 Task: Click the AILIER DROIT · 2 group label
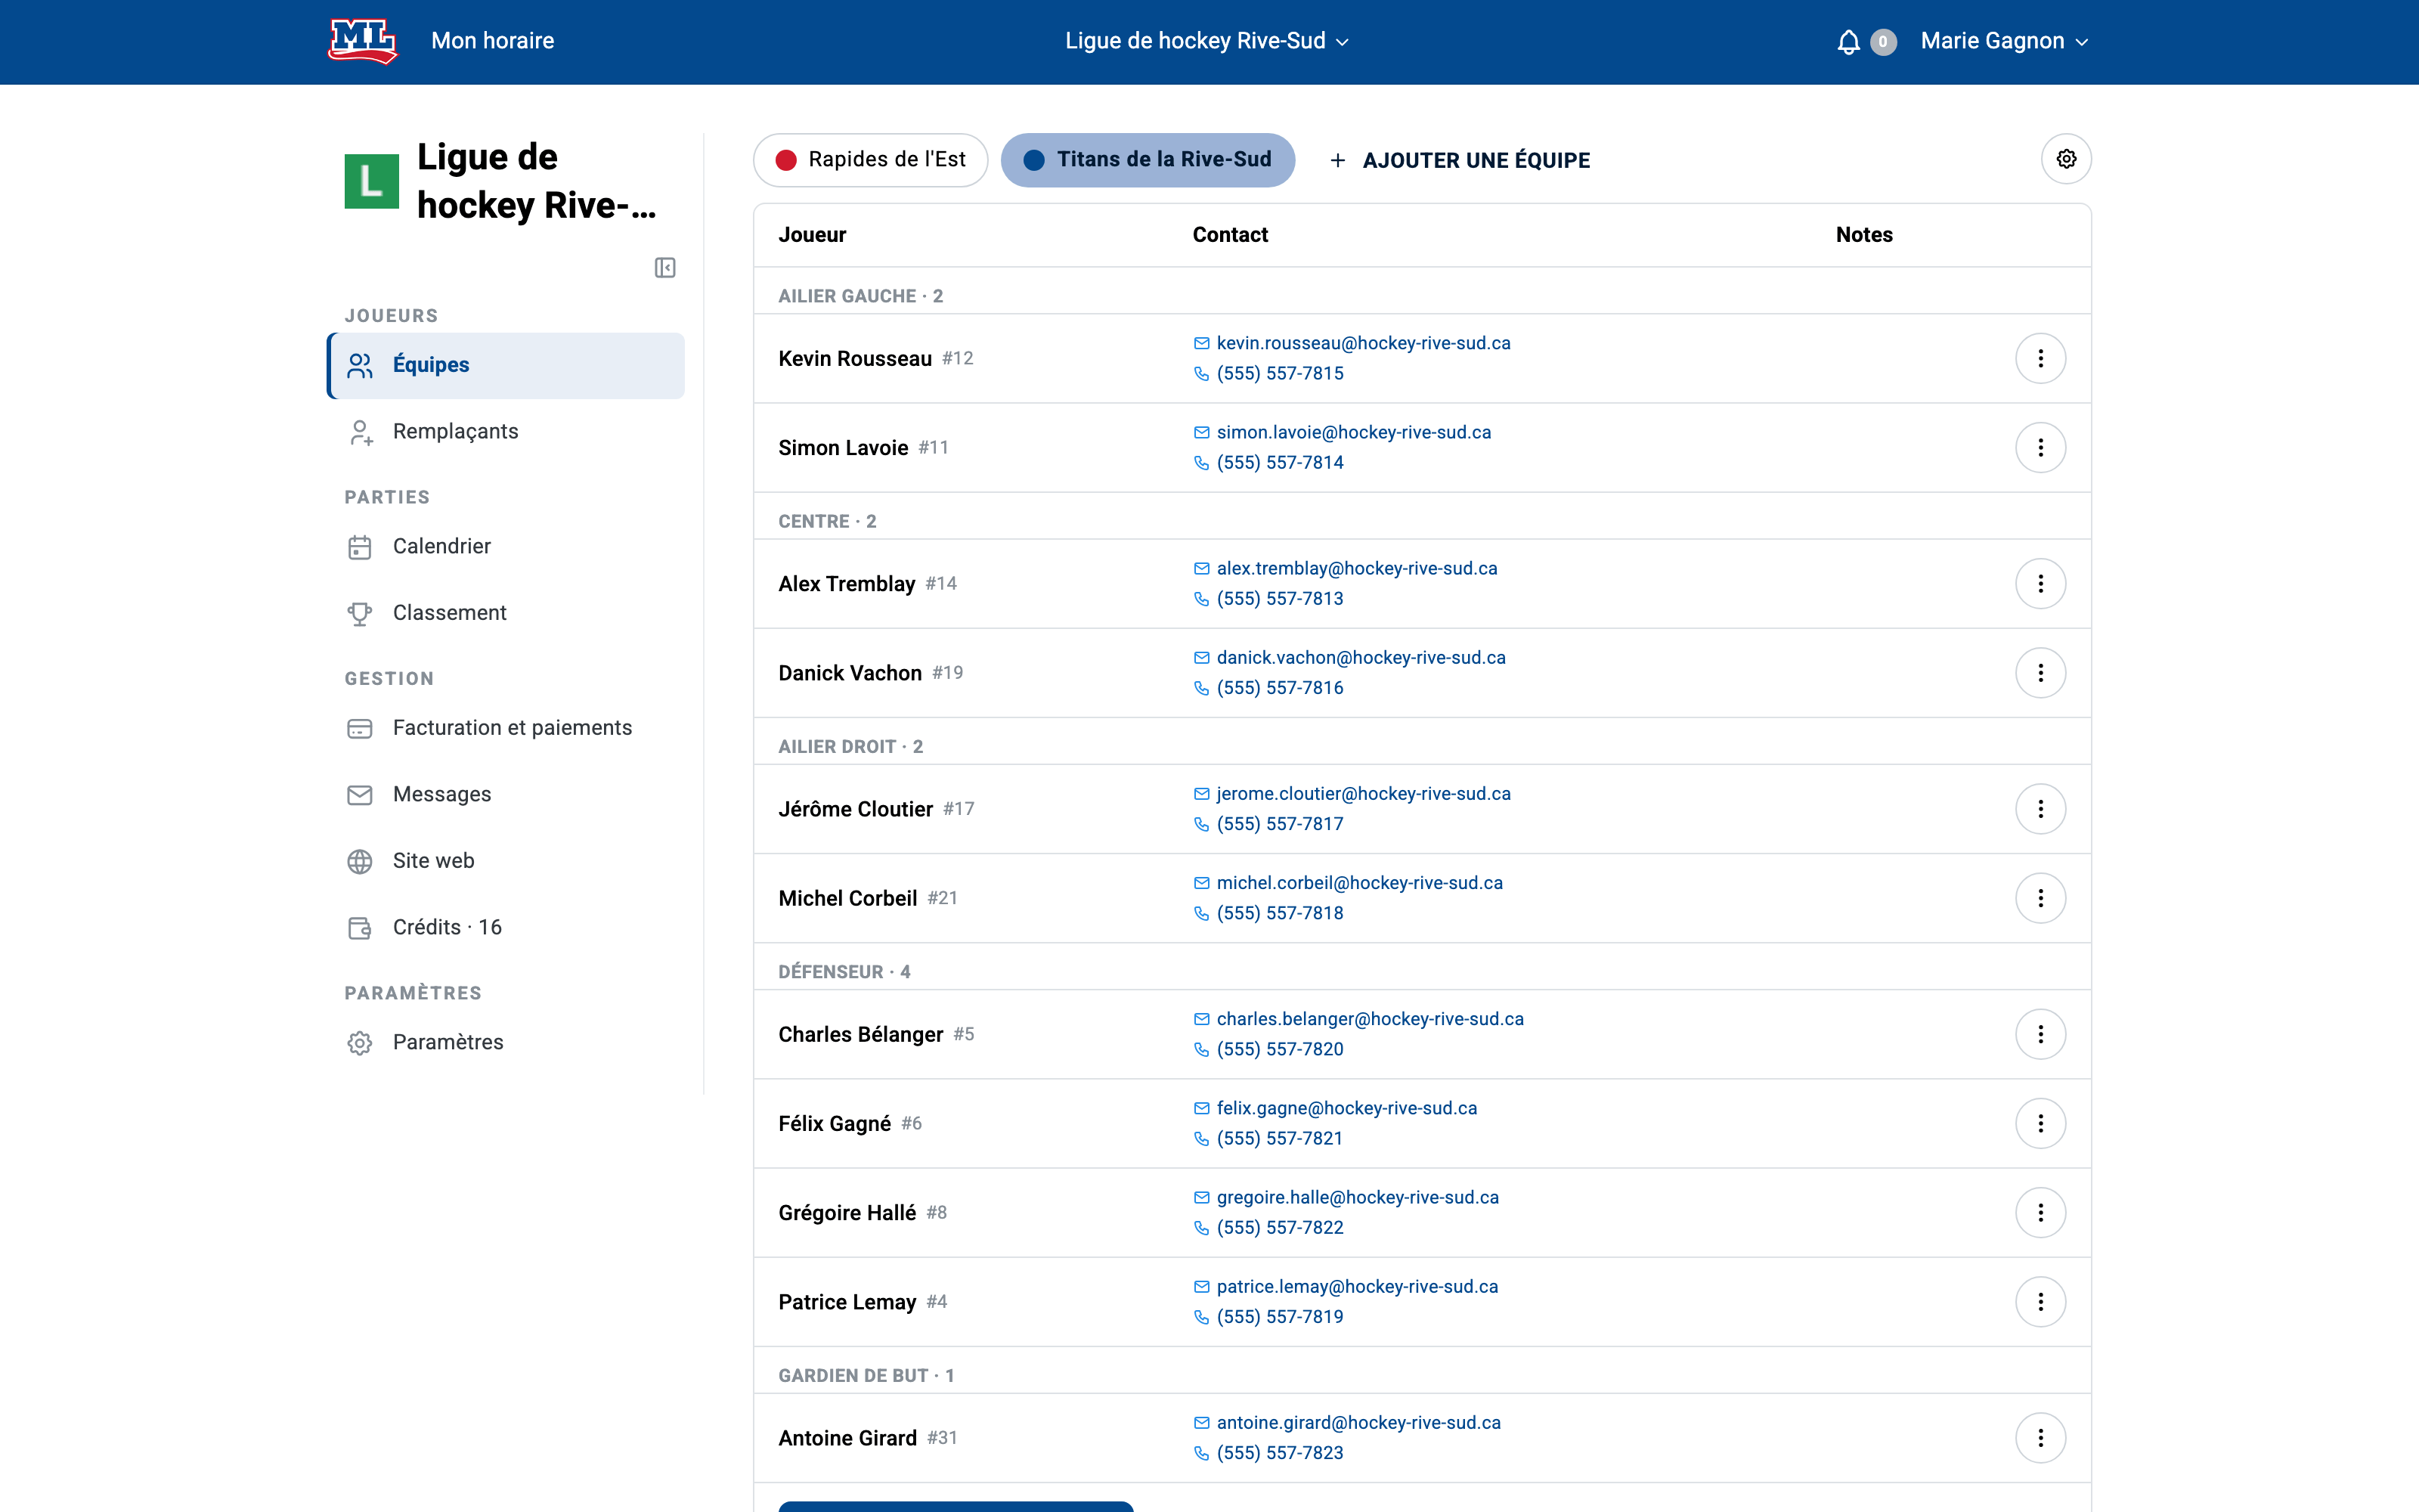[850, 747]
